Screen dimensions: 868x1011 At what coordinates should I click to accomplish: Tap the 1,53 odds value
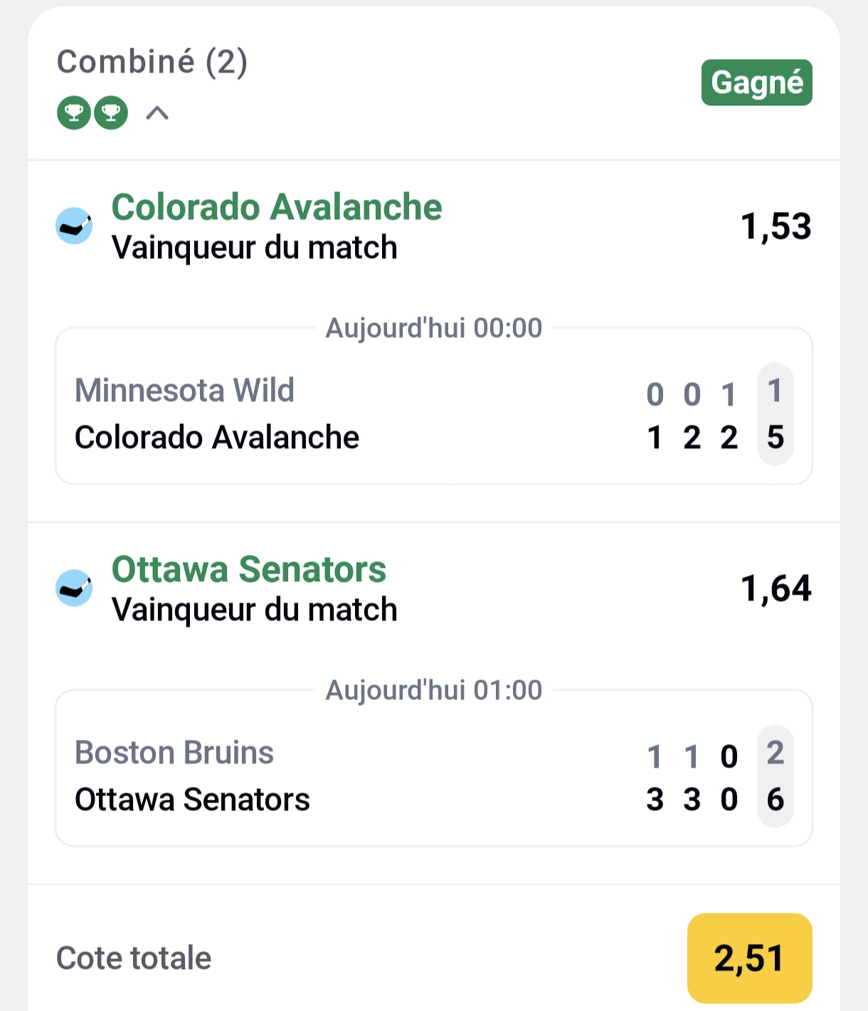tap(776, 227)
